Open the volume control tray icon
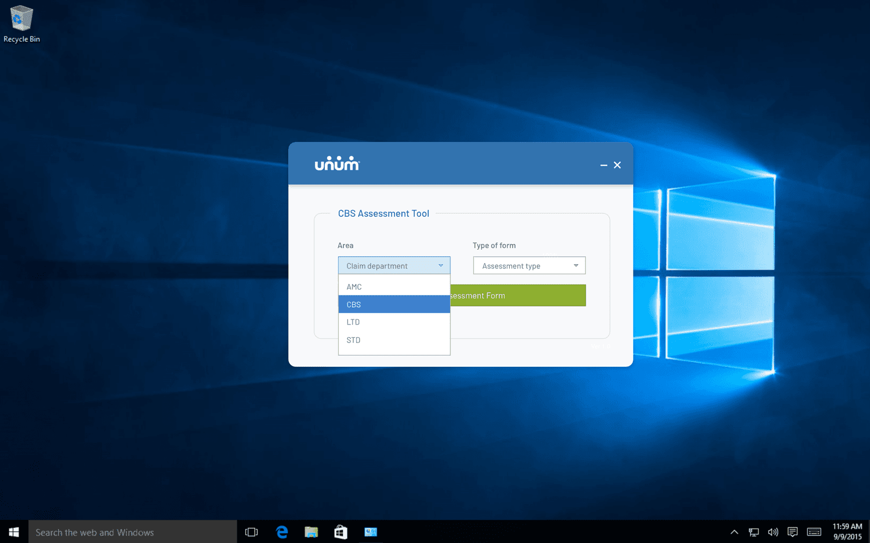The height and width of the screenshot is (543, 870). (773, 532)
